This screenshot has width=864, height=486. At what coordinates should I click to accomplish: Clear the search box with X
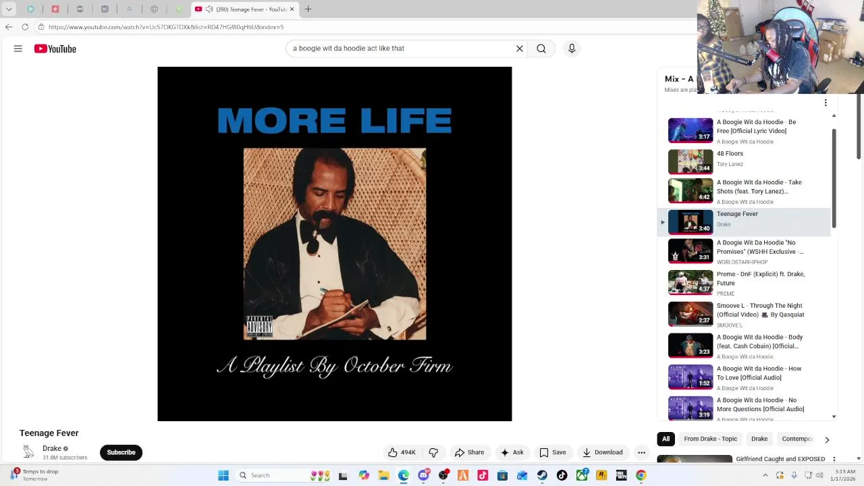click(520, 49)
